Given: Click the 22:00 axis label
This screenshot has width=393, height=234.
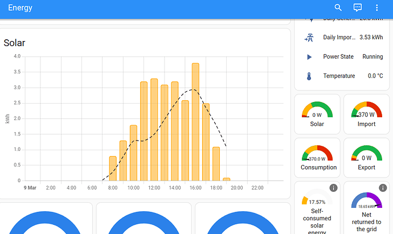Looking at the screenshot, I should pos(257,188).
